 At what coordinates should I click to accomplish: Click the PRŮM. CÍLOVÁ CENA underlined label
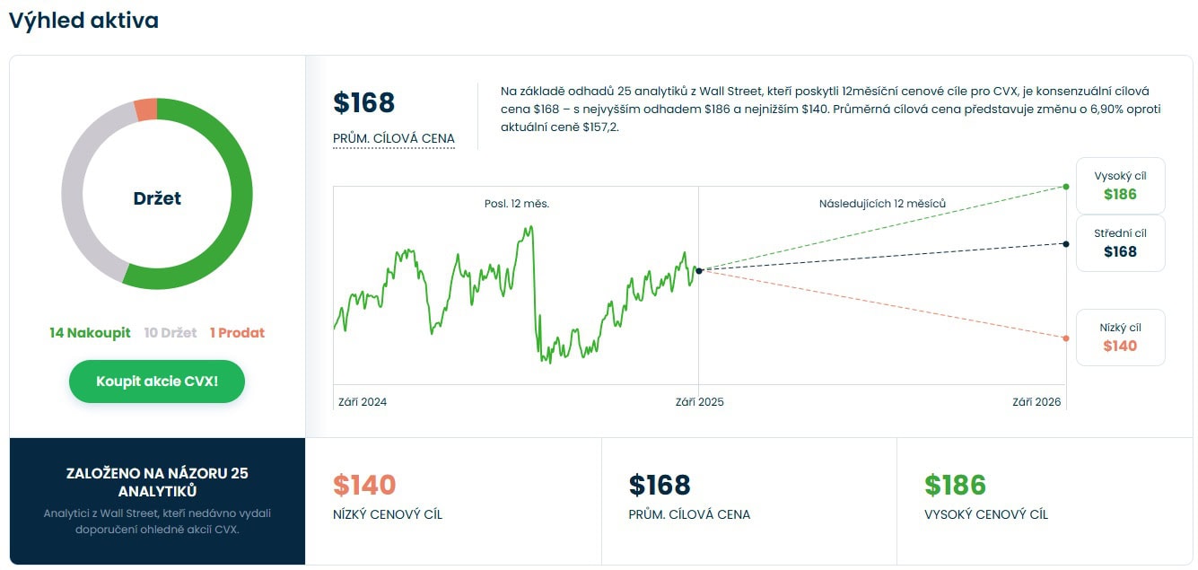point(393,139)
